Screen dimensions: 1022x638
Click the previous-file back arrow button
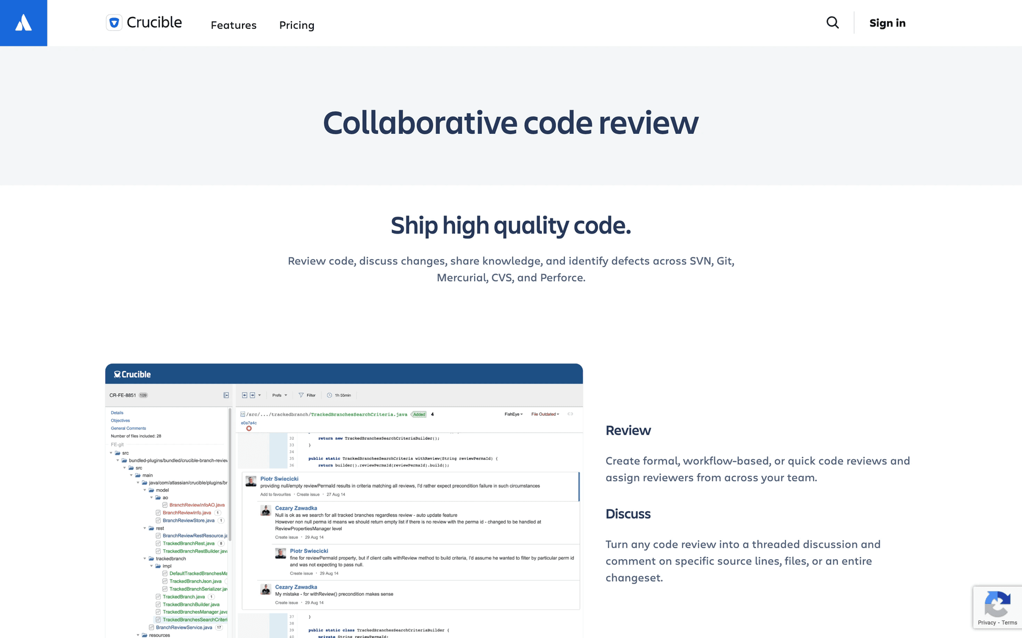pyautogui.click(x=245, y=395)
